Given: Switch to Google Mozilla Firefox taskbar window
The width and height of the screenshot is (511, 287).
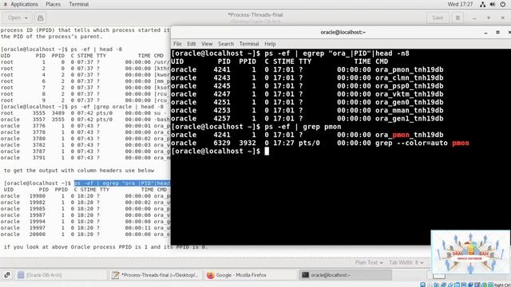Looking at the screenshot, I should [x=251, y=275].
